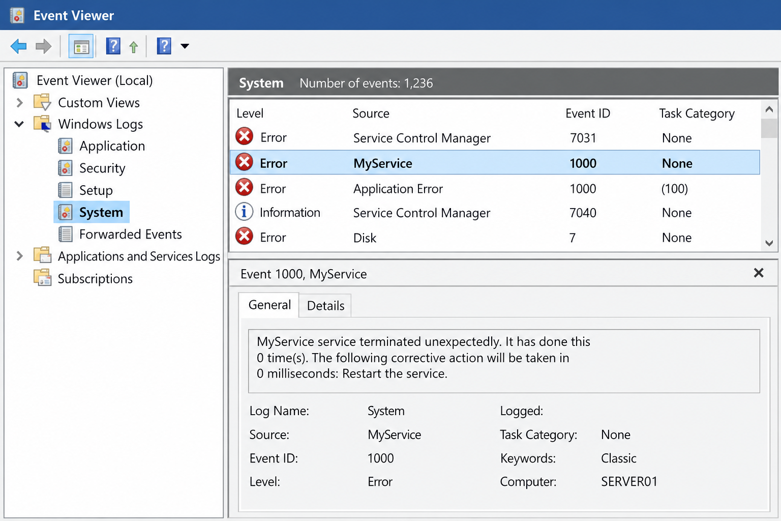Click the Security log icon
This screenshot has height=521, width=781.
[65, 168]
